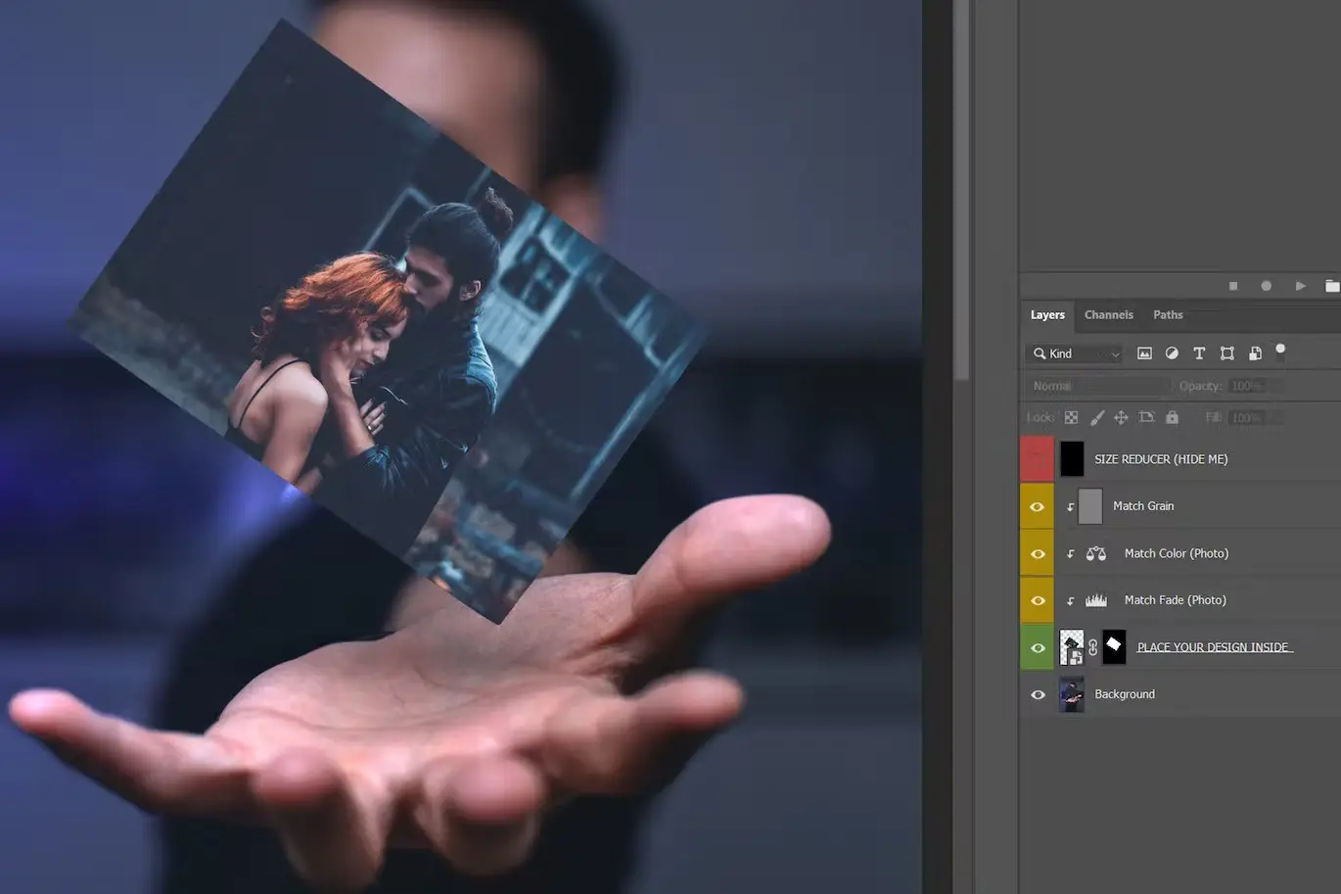
Task: Click the lock image pixels brush icon
Action: coord(1096,417)
